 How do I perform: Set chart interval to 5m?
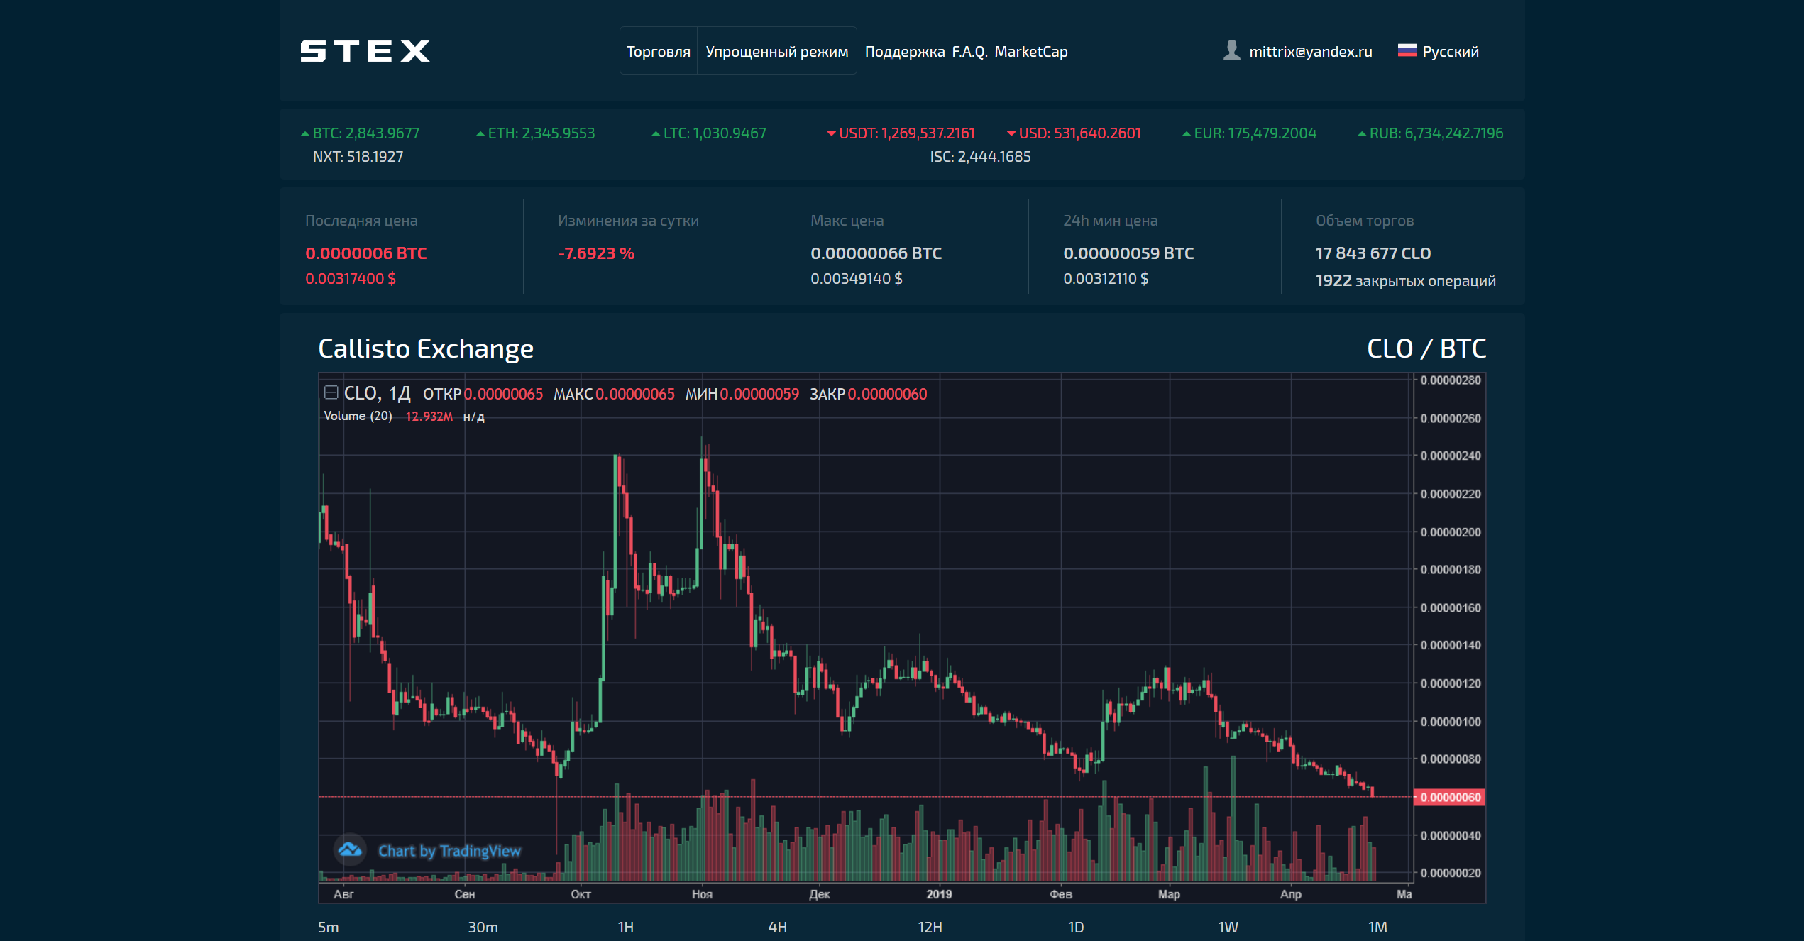pos(328,927)
